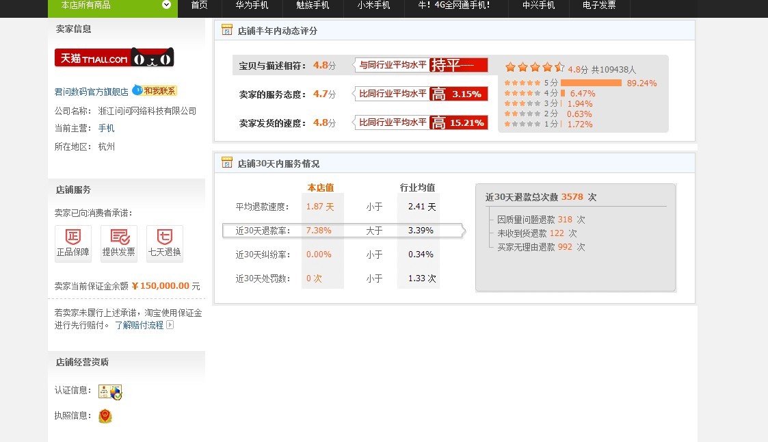Click the 认证信息 certificate icon
Image resolution: width=768 pixels, height=442 pixels.
tap(110, 392)
